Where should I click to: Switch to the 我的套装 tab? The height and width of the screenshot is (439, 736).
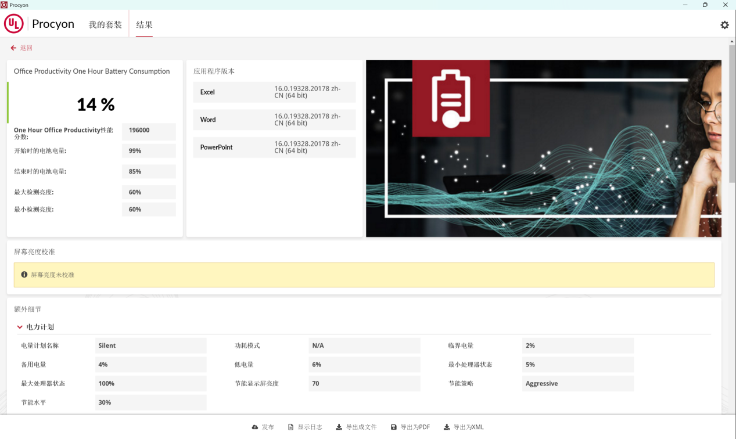click(x=105, y=25)
